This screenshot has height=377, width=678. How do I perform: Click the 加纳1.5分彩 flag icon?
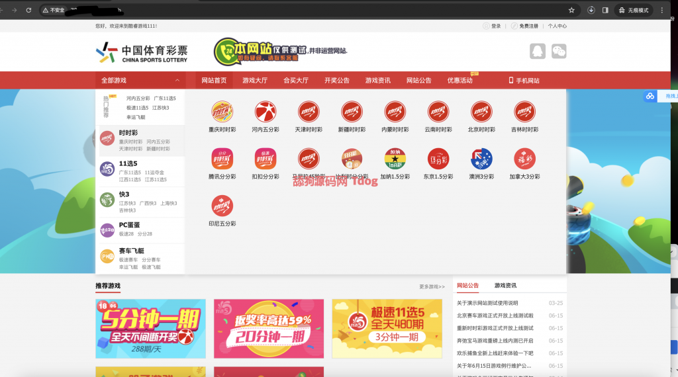click(x=395, y=159)
